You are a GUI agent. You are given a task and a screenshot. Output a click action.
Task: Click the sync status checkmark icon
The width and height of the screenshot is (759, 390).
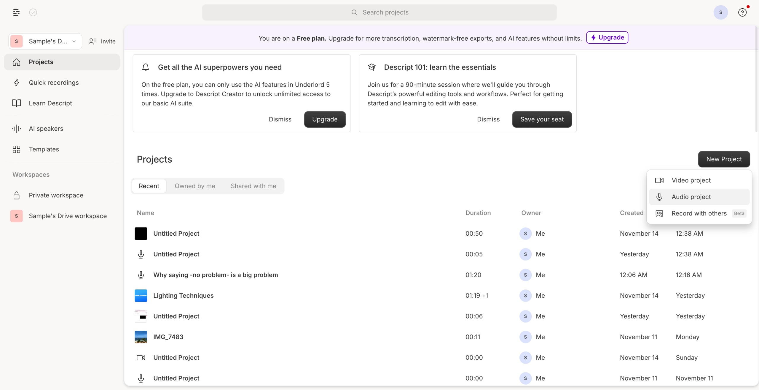pos(33,12)
